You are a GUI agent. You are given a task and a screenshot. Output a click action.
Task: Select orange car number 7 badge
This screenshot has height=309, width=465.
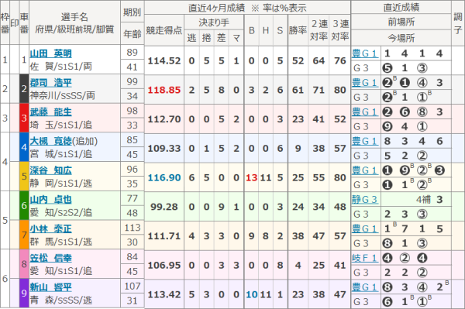[24, 235]
